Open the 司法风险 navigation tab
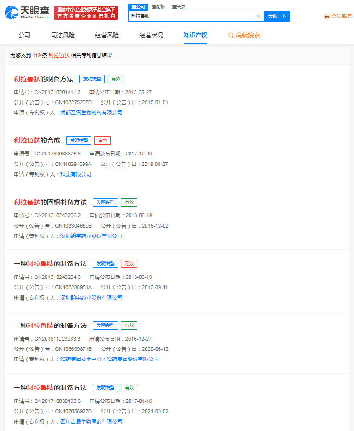Image resolution: width=354 pixels, height=431 pixels. [63, 35]
